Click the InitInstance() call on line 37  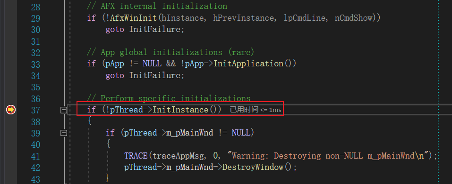[x=185, y=110]
